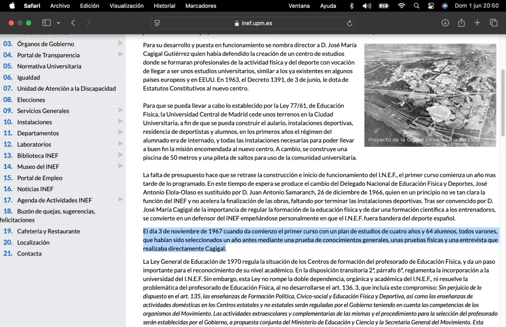Expand Portal de Transparencia arrow

tap(121, 54)
